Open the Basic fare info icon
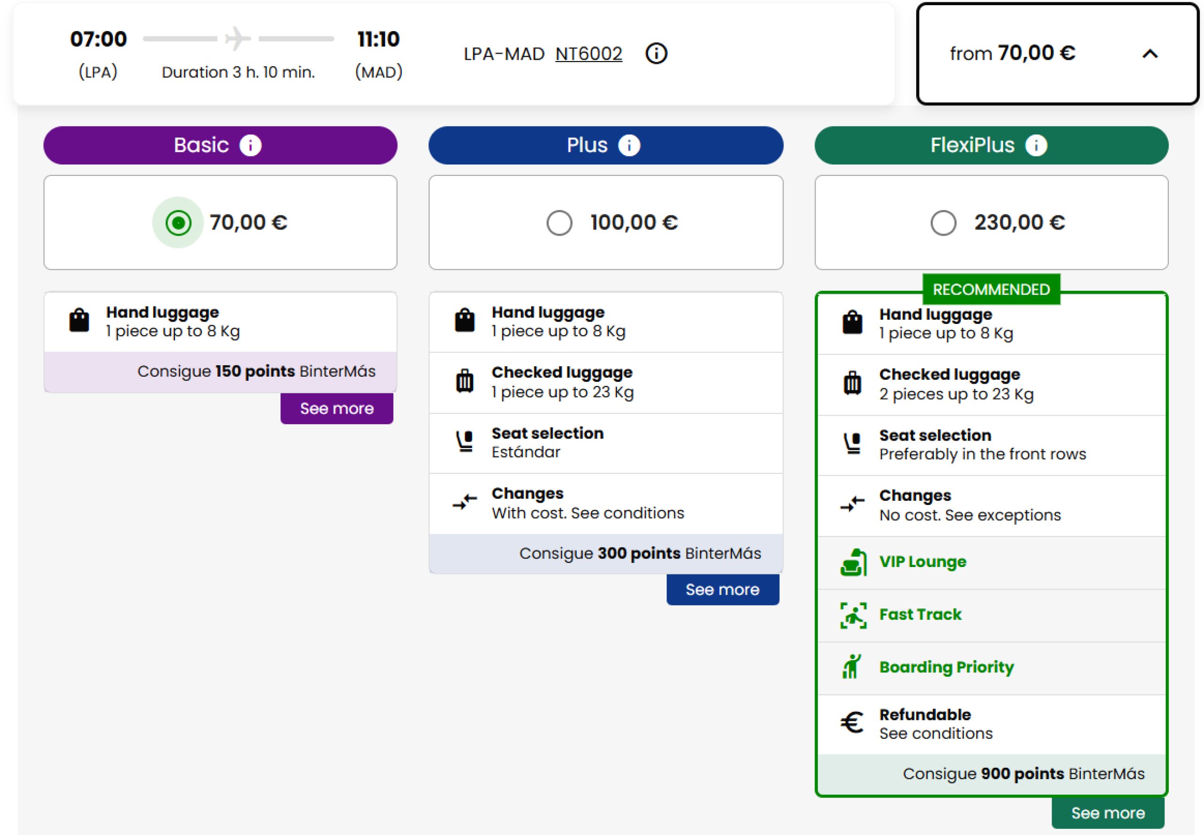Screen dimensions: 1204x835 click(x=250, y=145)
